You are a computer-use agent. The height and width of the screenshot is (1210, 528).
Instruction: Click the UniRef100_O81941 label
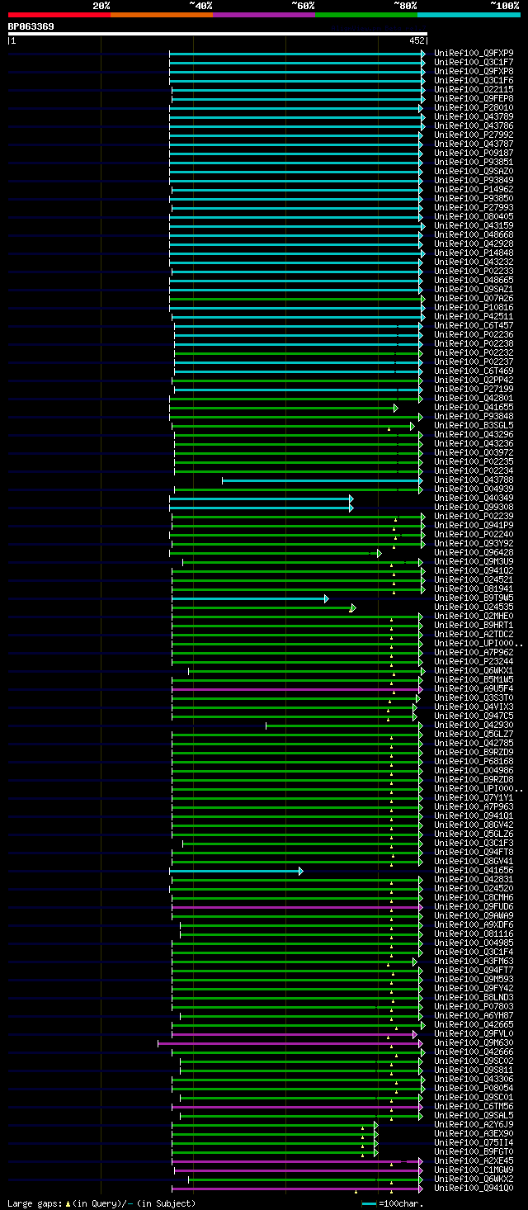(474, 588)
